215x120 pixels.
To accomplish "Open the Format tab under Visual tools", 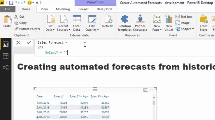I will click(x=84, y=9).
